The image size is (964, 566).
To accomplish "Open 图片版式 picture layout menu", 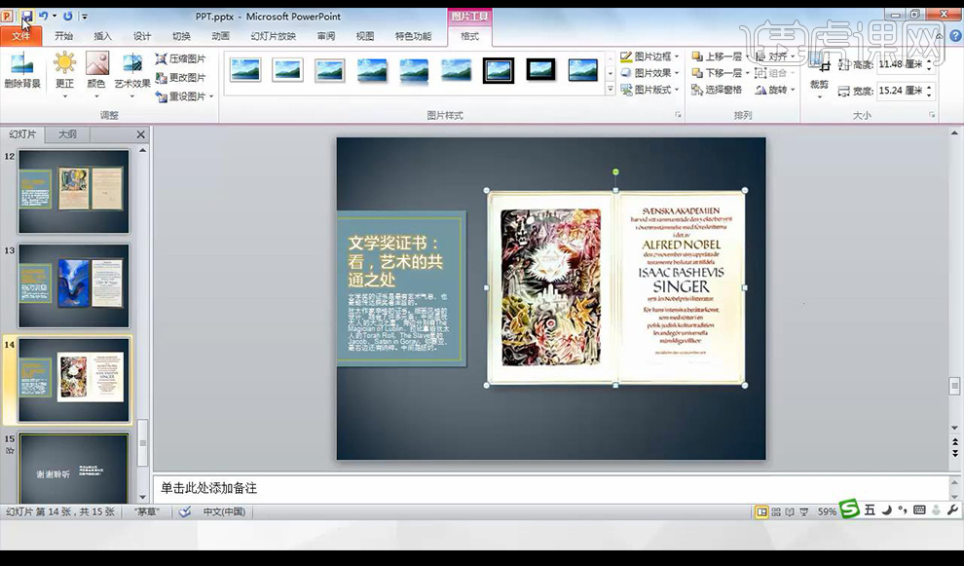I will coord(649,90).
